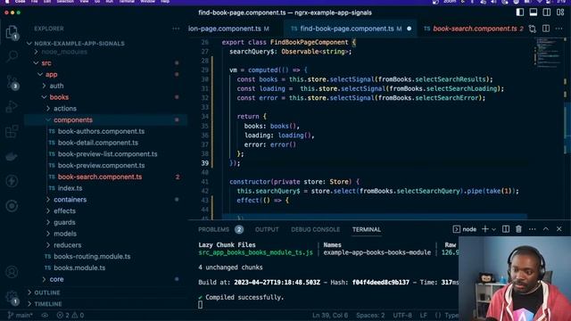Open changes compare icon in editor toolbar
The image size is (571, 321).
[x=533, y=29]
